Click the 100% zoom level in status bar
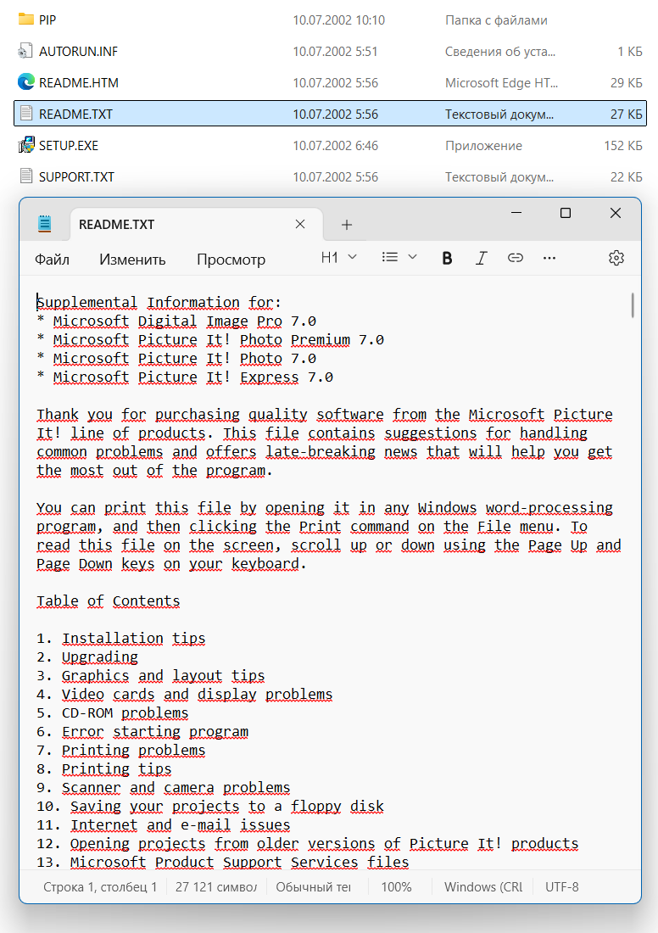Screen dimensions: 658x933 [x=396, y=886]
